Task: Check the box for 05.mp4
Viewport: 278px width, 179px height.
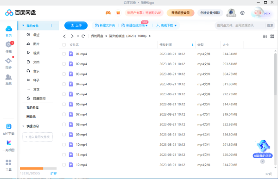Action: (64, 94)
